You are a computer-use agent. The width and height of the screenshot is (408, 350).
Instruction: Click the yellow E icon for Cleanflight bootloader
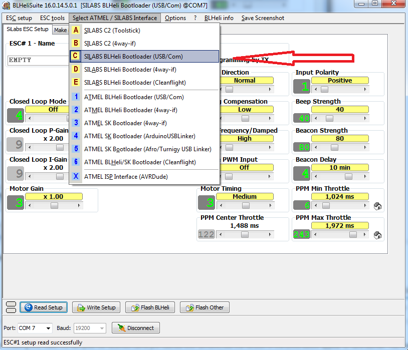pyautogui.click(x=76, y=82)
